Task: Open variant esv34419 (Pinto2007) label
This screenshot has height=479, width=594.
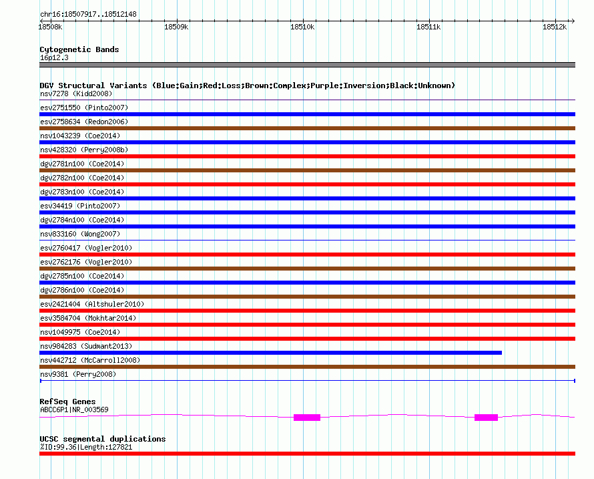Action: 80,206
